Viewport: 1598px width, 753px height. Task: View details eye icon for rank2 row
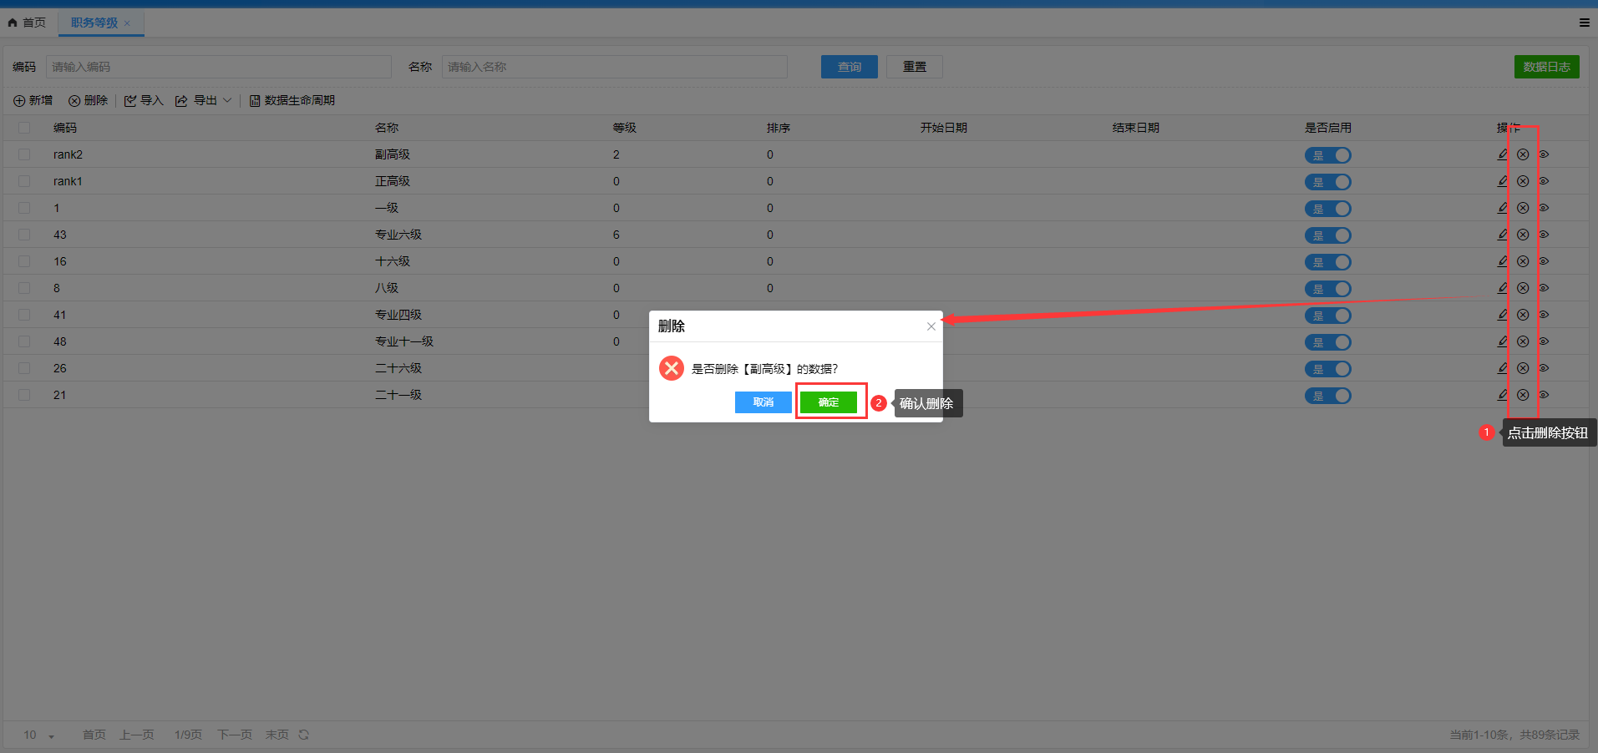pyautogui.click(x=1544, y=154)
